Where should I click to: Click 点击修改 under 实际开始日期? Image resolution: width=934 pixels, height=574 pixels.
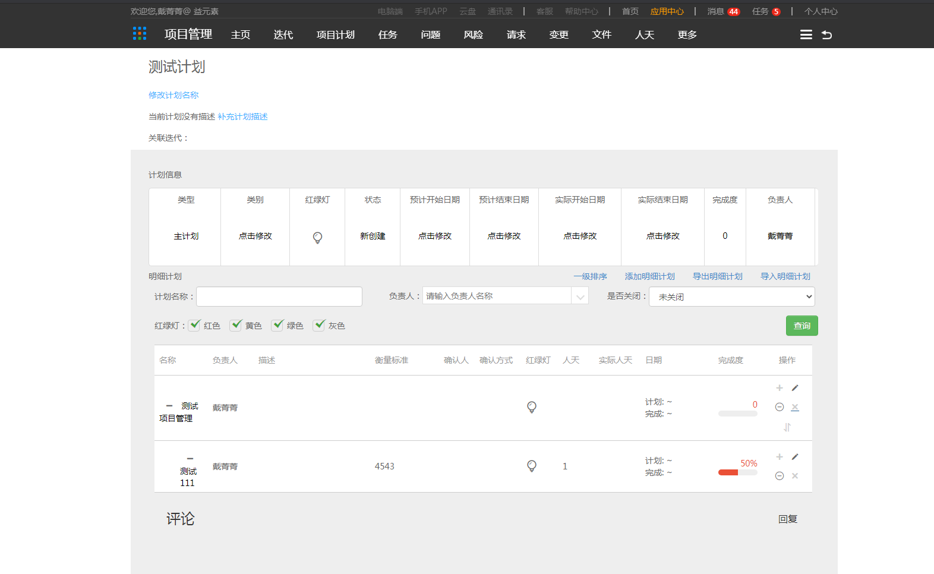click(x=580, y=236)
